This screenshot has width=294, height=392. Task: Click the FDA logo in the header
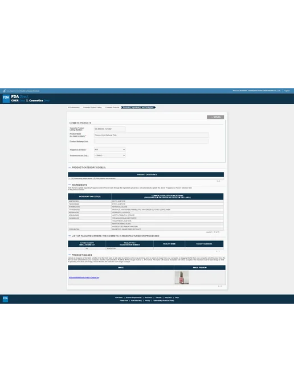pos(6,98)
